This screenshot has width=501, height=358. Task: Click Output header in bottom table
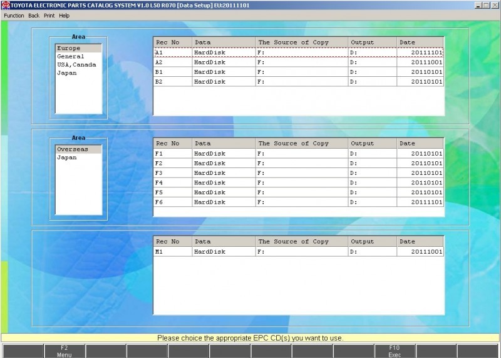coord(372,242)
